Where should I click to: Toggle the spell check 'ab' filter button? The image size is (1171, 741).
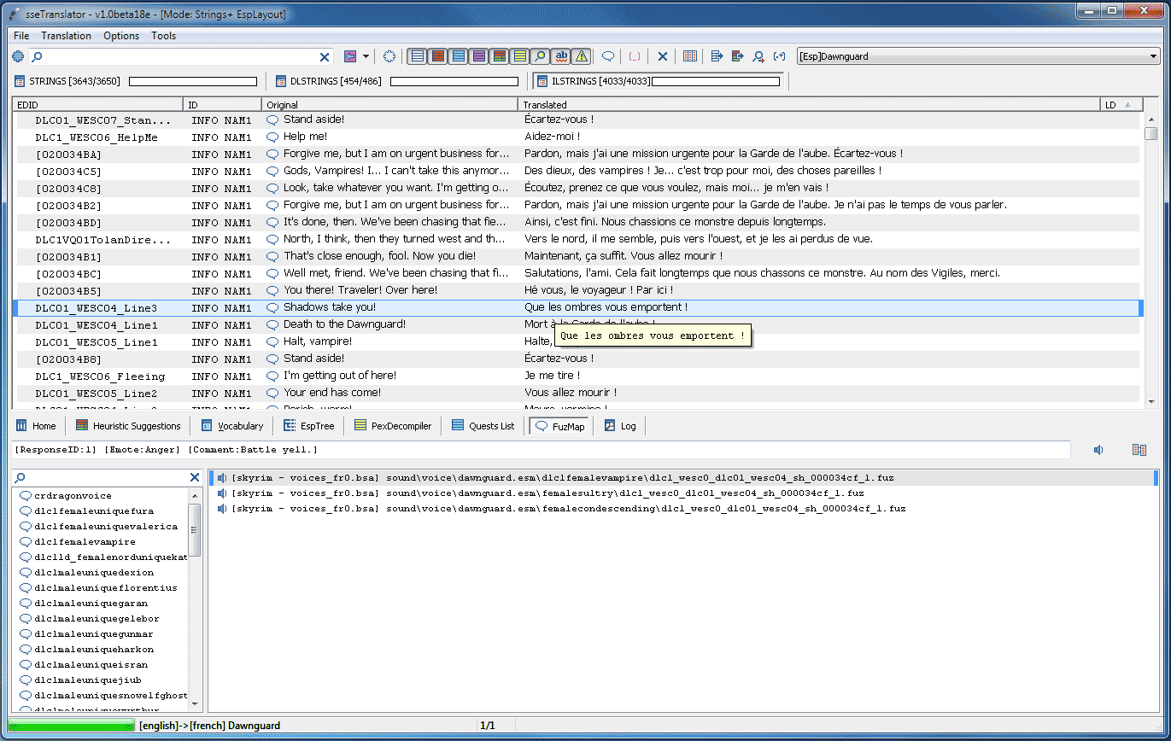[561, 56]
